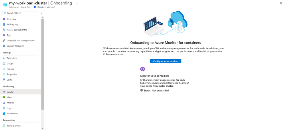This screenshot has height=132, width=286.
Task: Click the Properties icon
Action: point(4,74)
